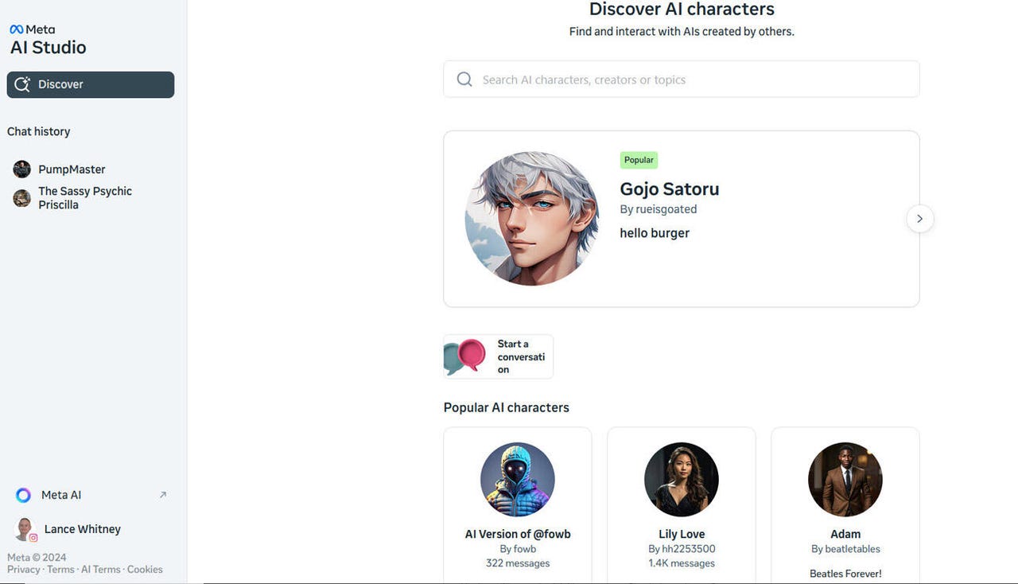1018x584 pixels.
Task: Click PumpMaster avatar icon
Action: [22, 169]
